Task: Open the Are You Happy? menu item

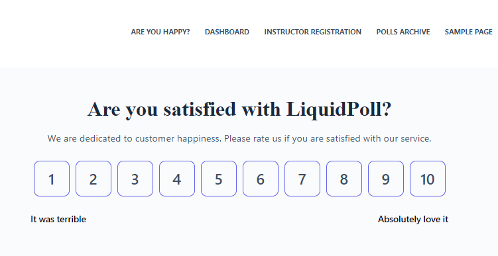Action: pos(160,32)
